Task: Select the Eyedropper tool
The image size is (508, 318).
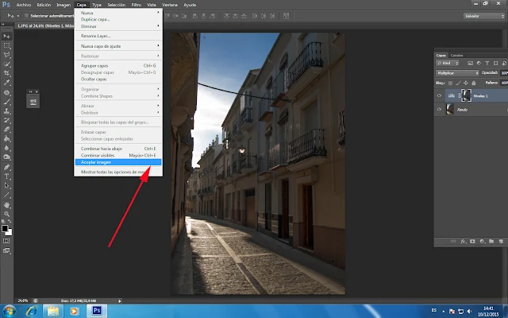Action: pos(7,83)
